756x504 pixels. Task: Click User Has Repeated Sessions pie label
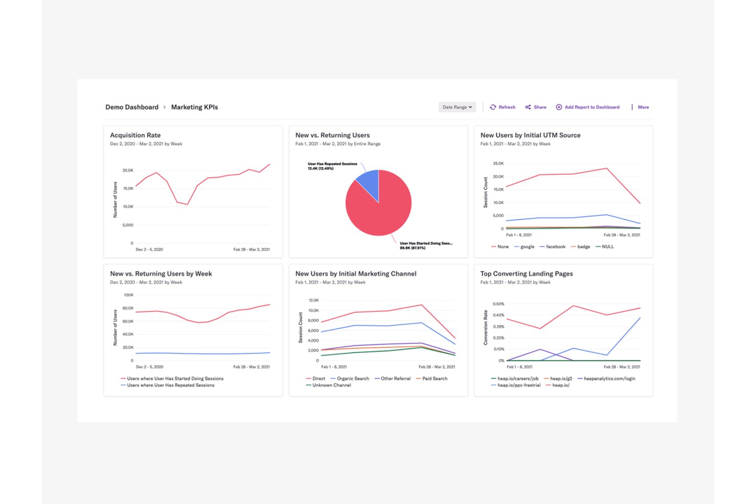coord(333,166)
